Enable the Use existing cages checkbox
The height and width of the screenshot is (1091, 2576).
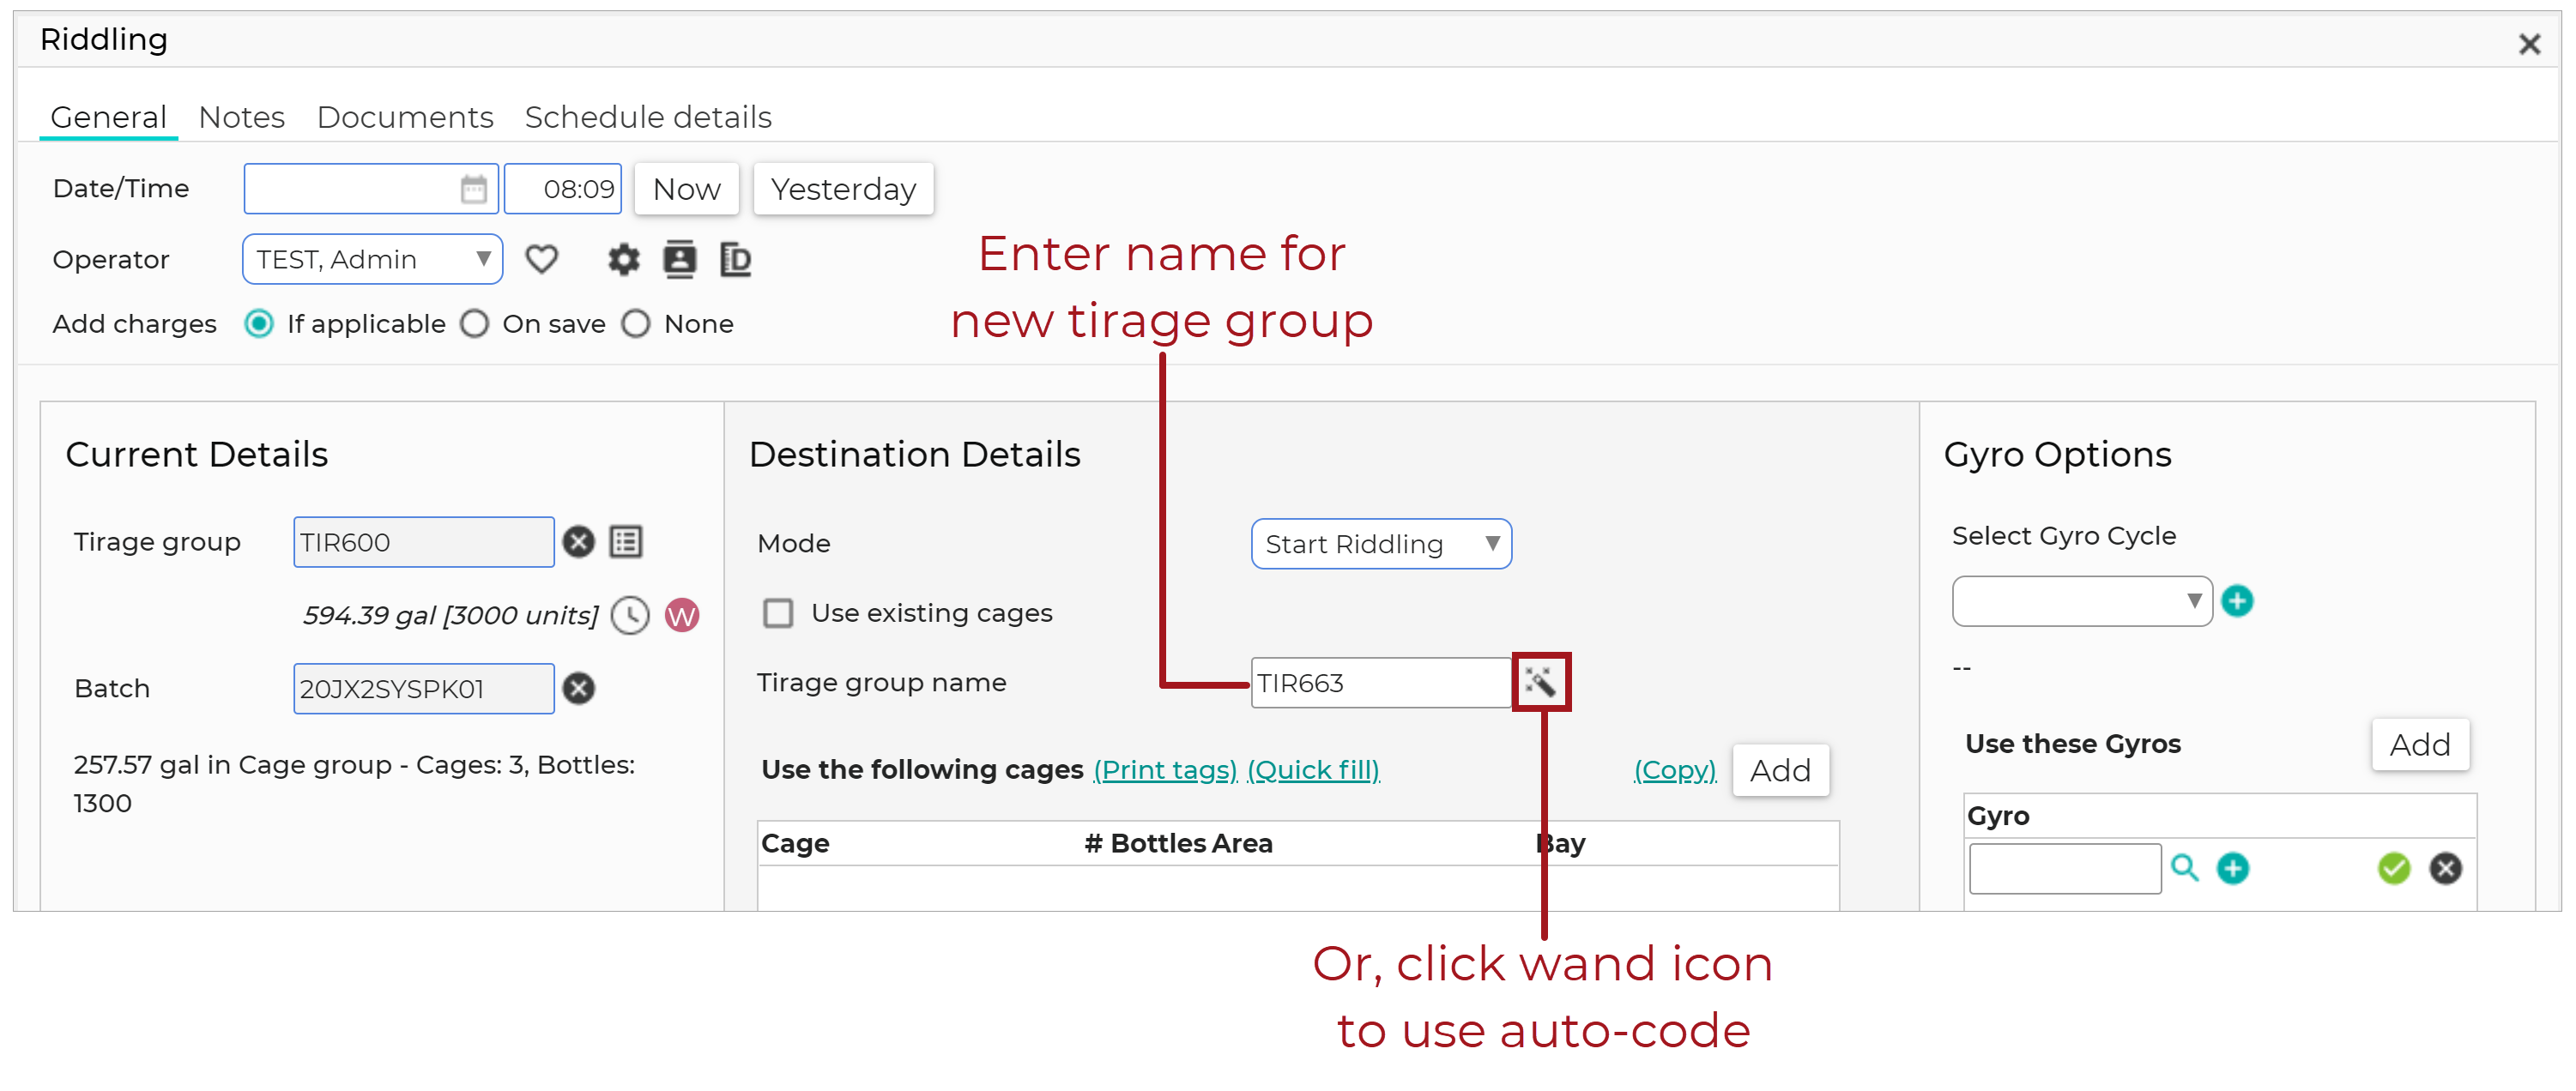(x=778, y=613)
